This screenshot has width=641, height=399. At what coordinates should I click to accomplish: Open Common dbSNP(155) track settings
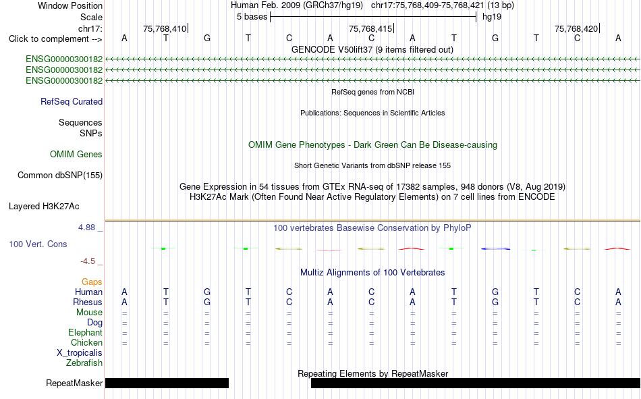[60, 175]
